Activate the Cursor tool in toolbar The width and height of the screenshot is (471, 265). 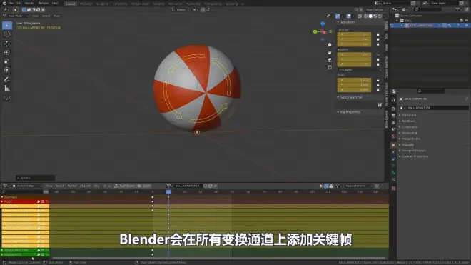coord(7,34)
